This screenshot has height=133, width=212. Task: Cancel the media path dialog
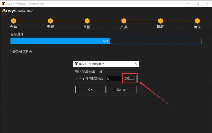click(122, 90)
